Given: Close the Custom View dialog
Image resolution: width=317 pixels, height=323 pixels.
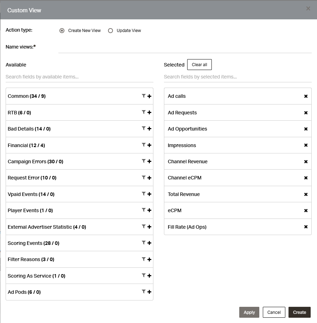Looking at the screenshot, I should click(x=308, y=9).
